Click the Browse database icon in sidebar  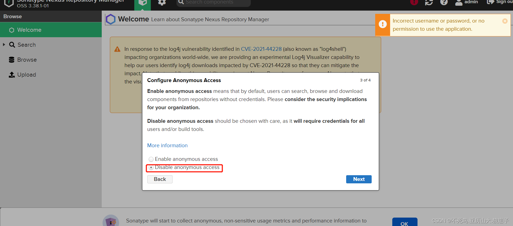point(11,60)
